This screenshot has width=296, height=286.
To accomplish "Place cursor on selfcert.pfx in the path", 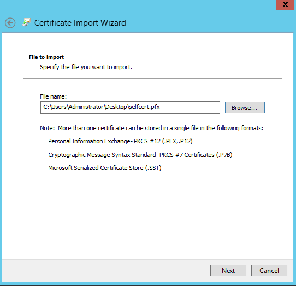I will click(144, 107).
